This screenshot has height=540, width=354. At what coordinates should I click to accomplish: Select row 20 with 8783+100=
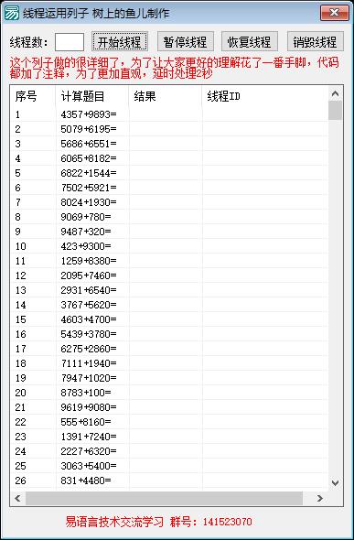169,393
